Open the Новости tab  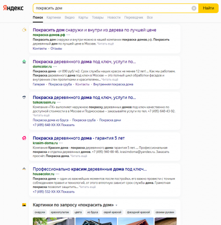[x=114, y=17]
